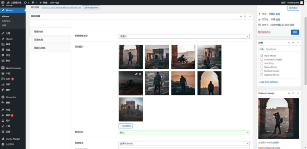The height and width of the screenshot is (149, 307).
Task: Check the Wedding Photos category
Action: (262, 75)
